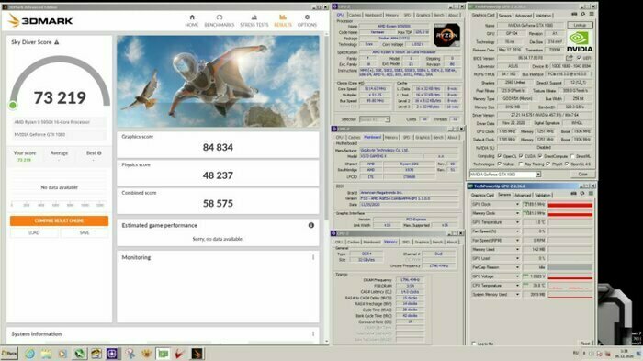Click 3DMark icon in the taskbar
The height and width of the screenshot is (361, 643).
click(197, 354)
